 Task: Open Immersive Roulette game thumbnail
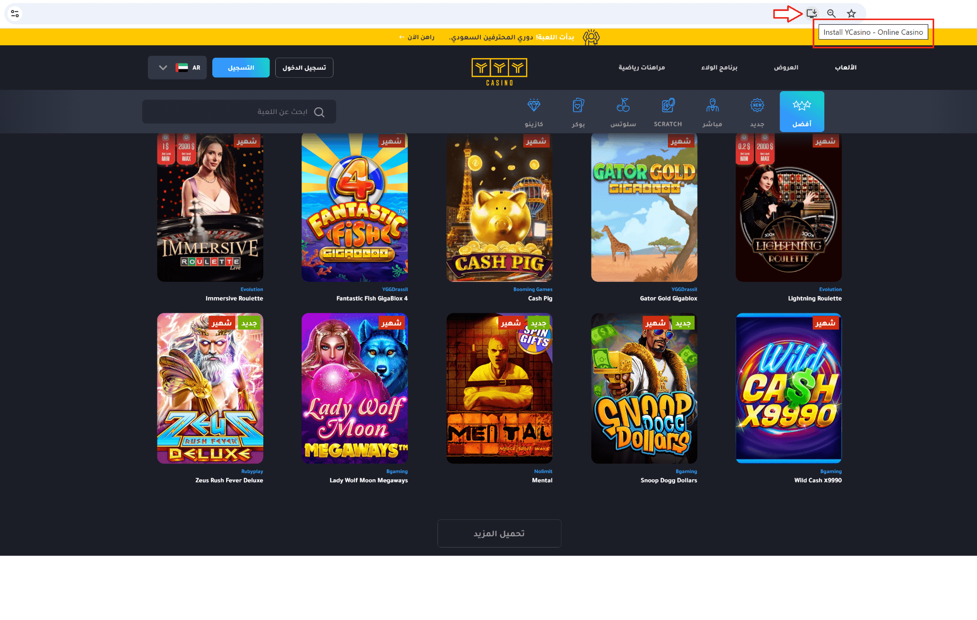coord(210,207)
